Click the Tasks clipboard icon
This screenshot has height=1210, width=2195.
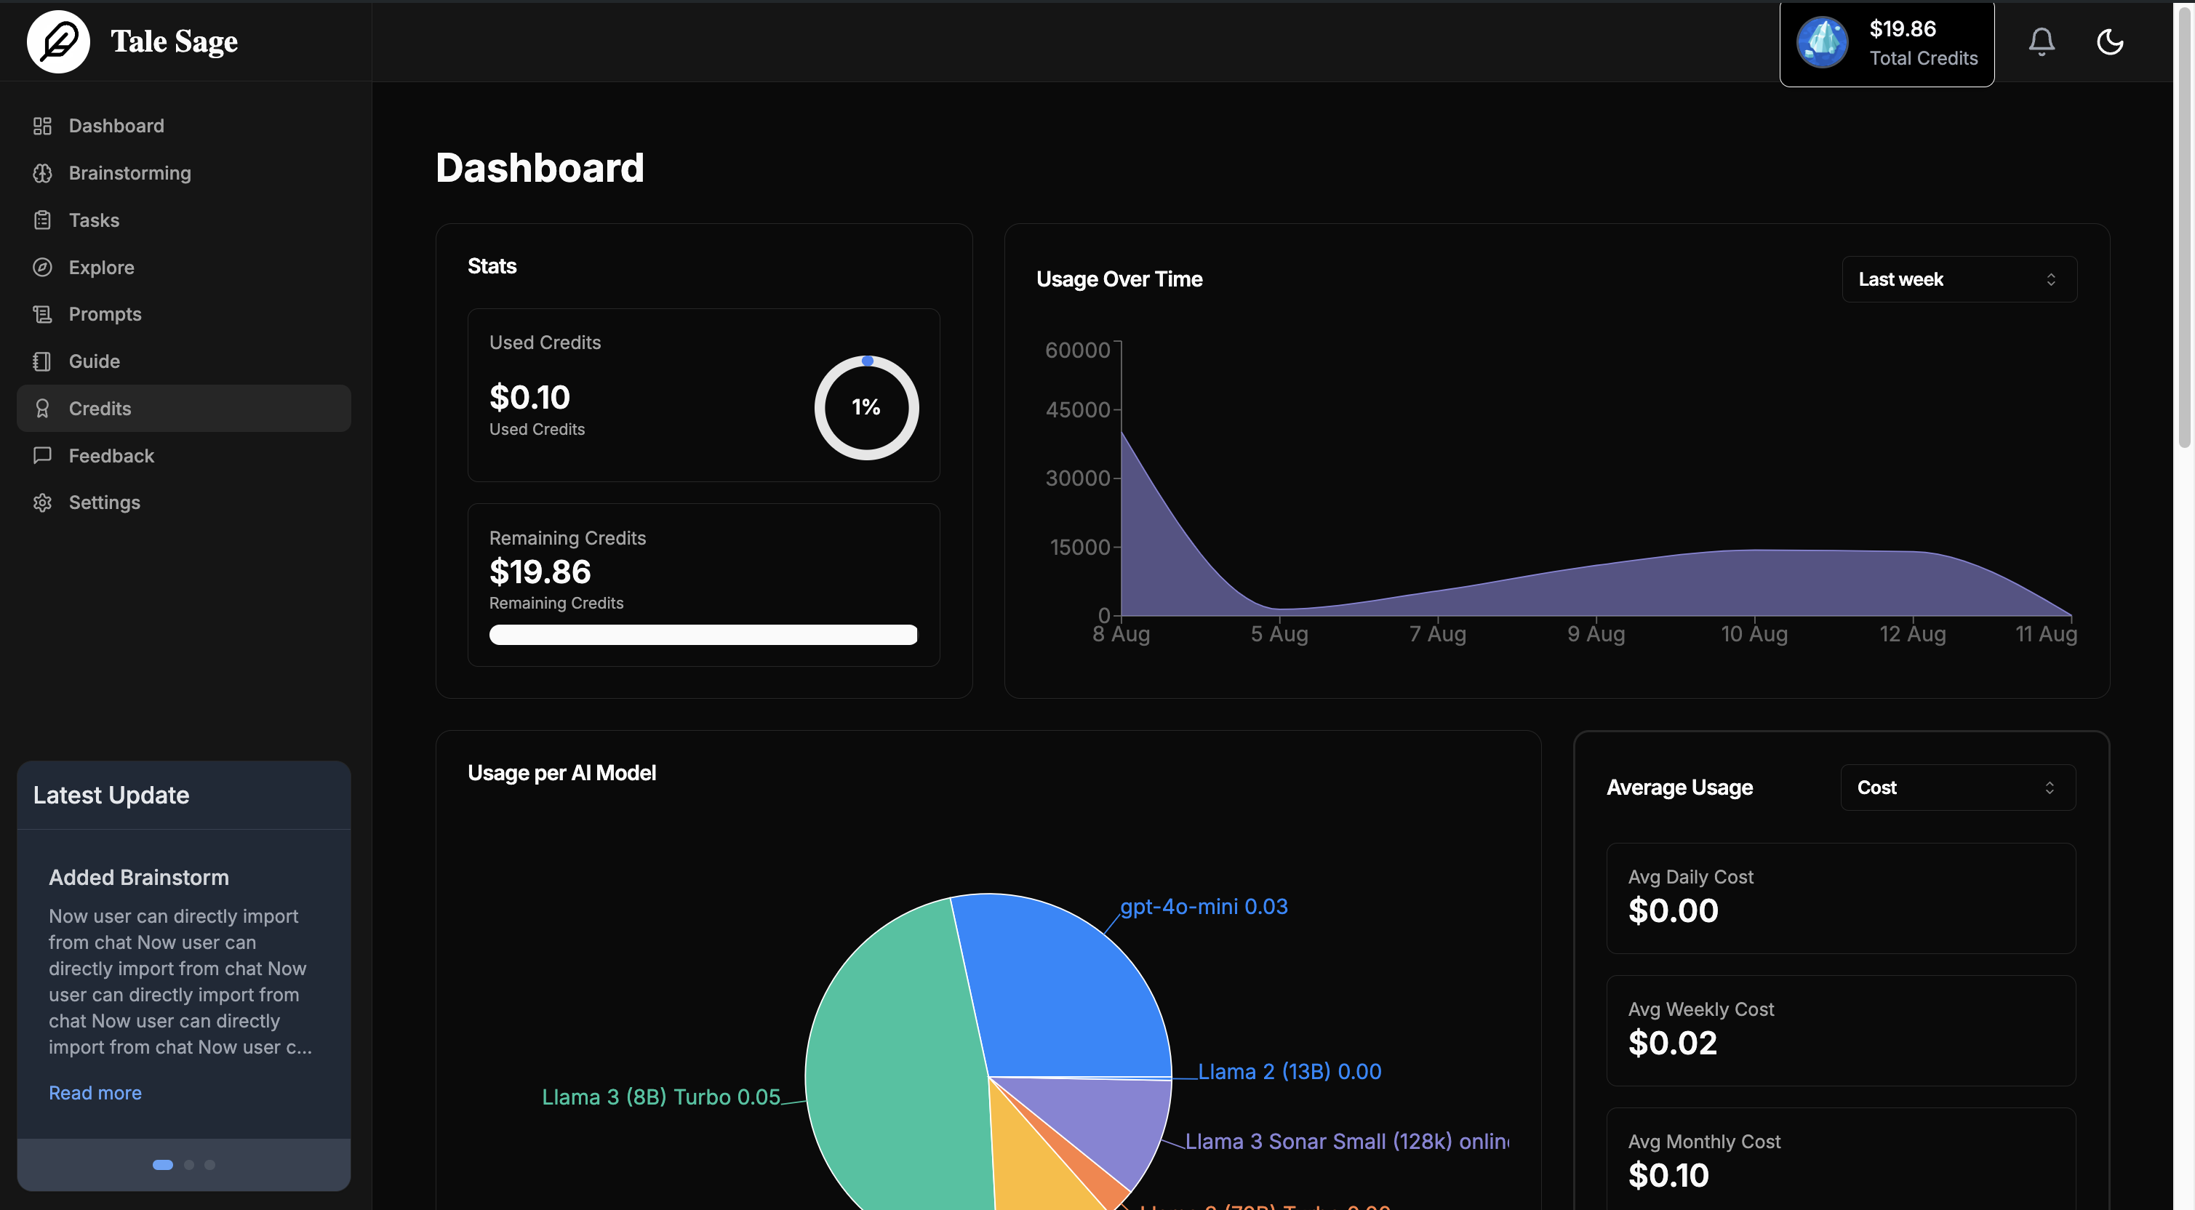[x=41, y=220]
